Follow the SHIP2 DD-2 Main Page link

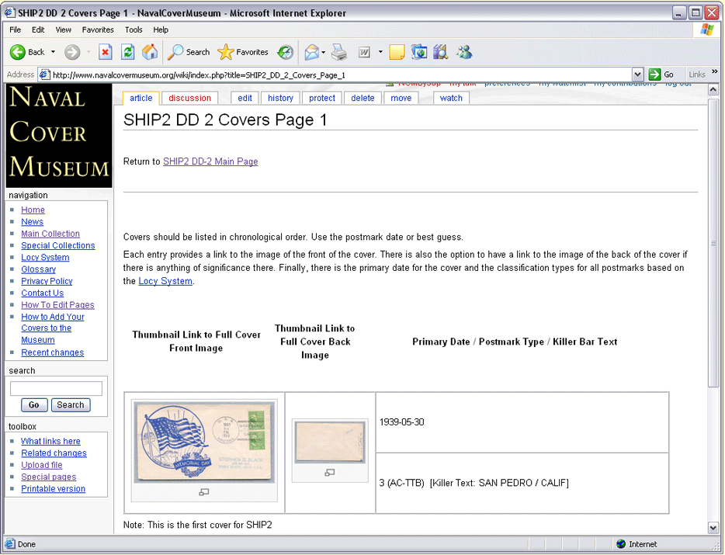pyautogui.click(x=210, y=161)
